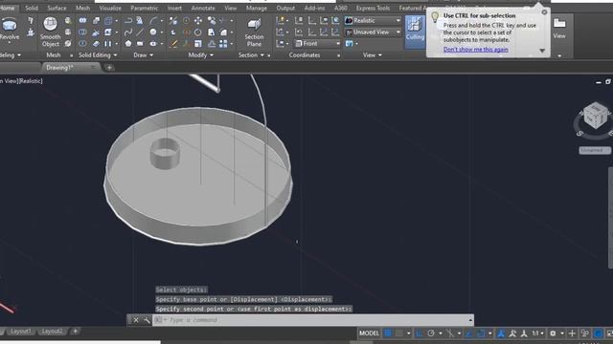
Task: Click the lightbulb icon in the tooltip
Action: 435,16
